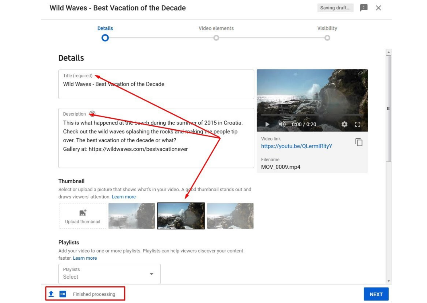Click the dialog header video title
427x303 pixels.
pyautogui.click(x=118, y=8)
